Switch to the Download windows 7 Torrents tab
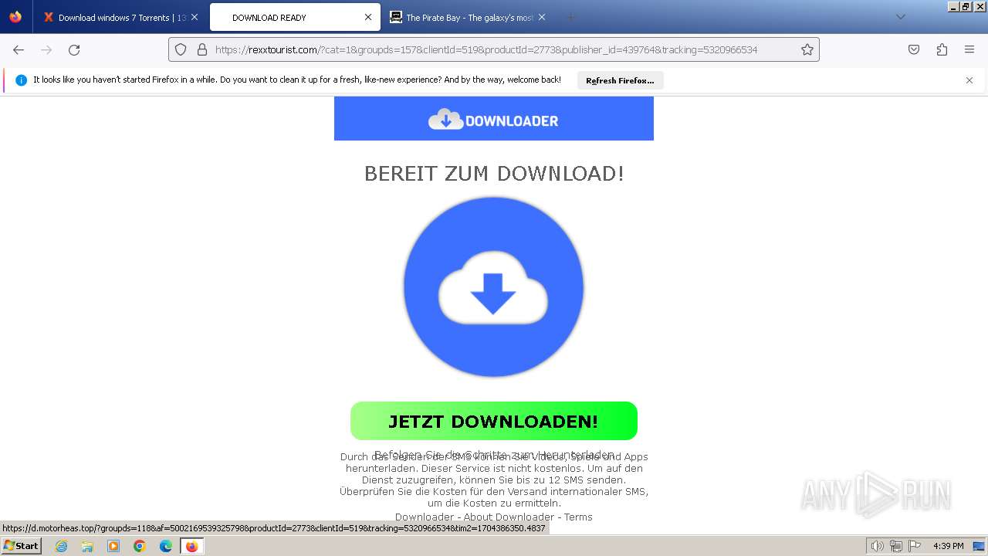Screen dimensions: 988x556 click(x=120, y=17)
